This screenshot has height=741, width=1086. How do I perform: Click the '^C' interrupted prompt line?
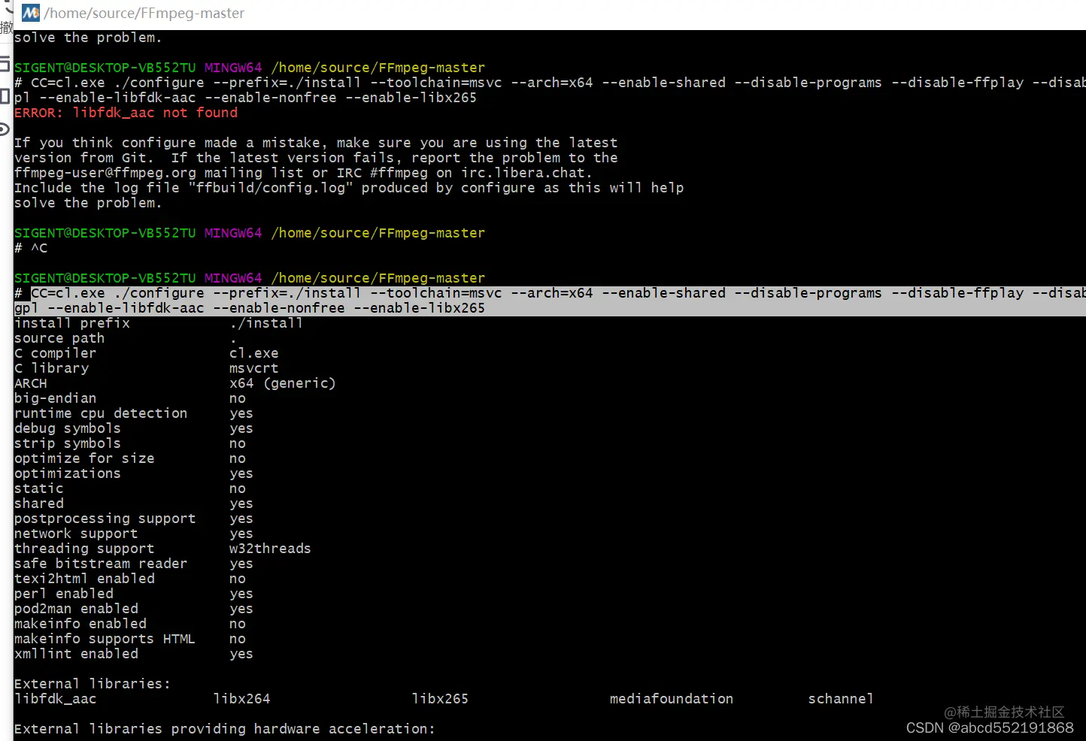(31, 248)
